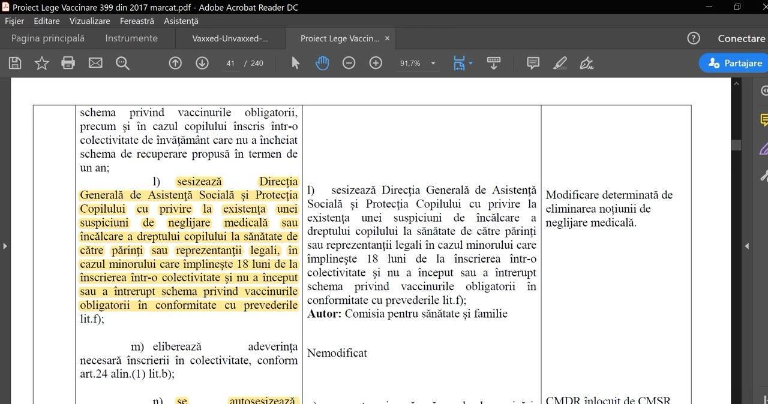The height and width of the screenshot is (404, 768).
Task: Close the Proiect Lege Vaccin tab
Action: [x=387, y=38]
